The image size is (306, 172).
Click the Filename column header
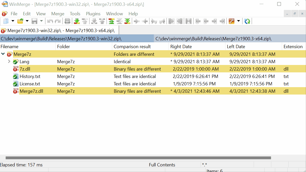pos(11,46)
